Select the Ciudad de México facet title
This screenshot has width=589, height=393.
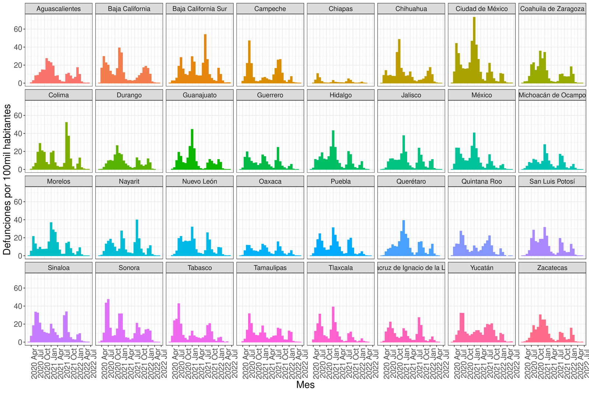point(482,9)
